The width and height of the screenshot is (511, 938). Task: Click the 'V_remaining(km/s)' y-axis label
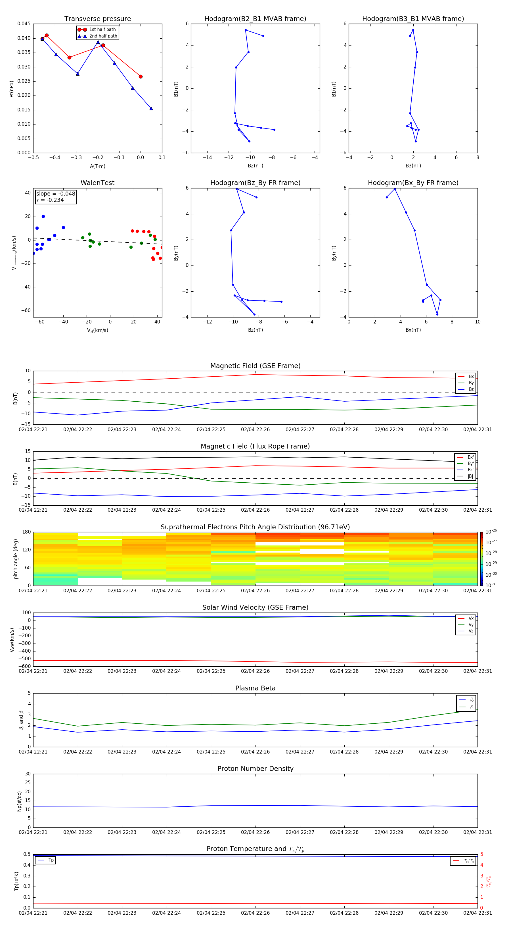14,253
